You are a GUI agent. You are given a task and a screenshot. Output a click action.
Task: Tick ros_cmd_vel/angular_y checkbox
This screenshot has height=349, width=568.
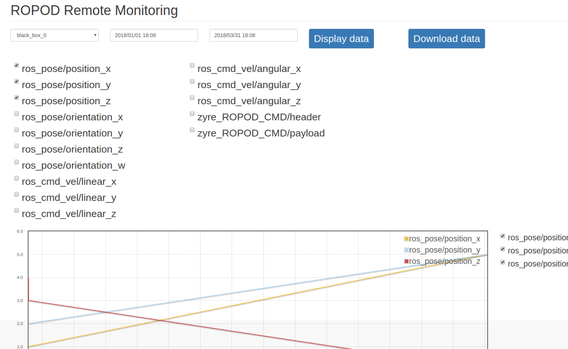(192, 82)
